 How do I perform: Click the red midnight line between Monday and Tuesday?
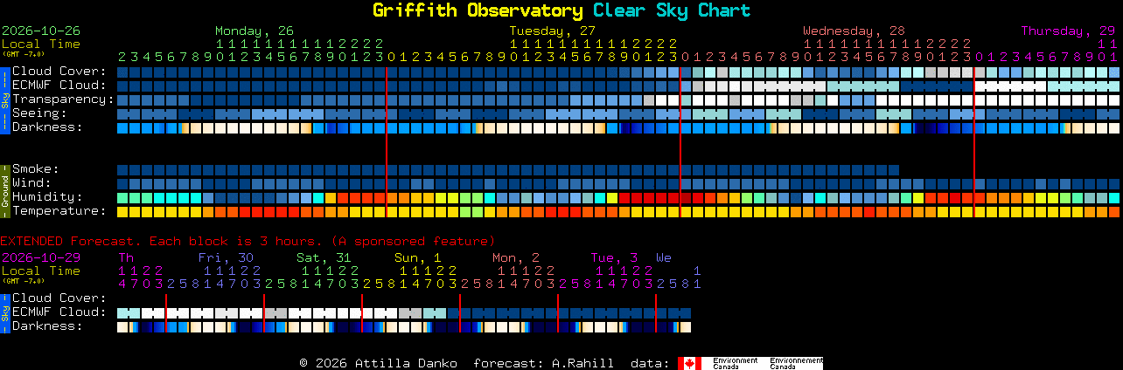pyautogui.click(x=387, y=141)
